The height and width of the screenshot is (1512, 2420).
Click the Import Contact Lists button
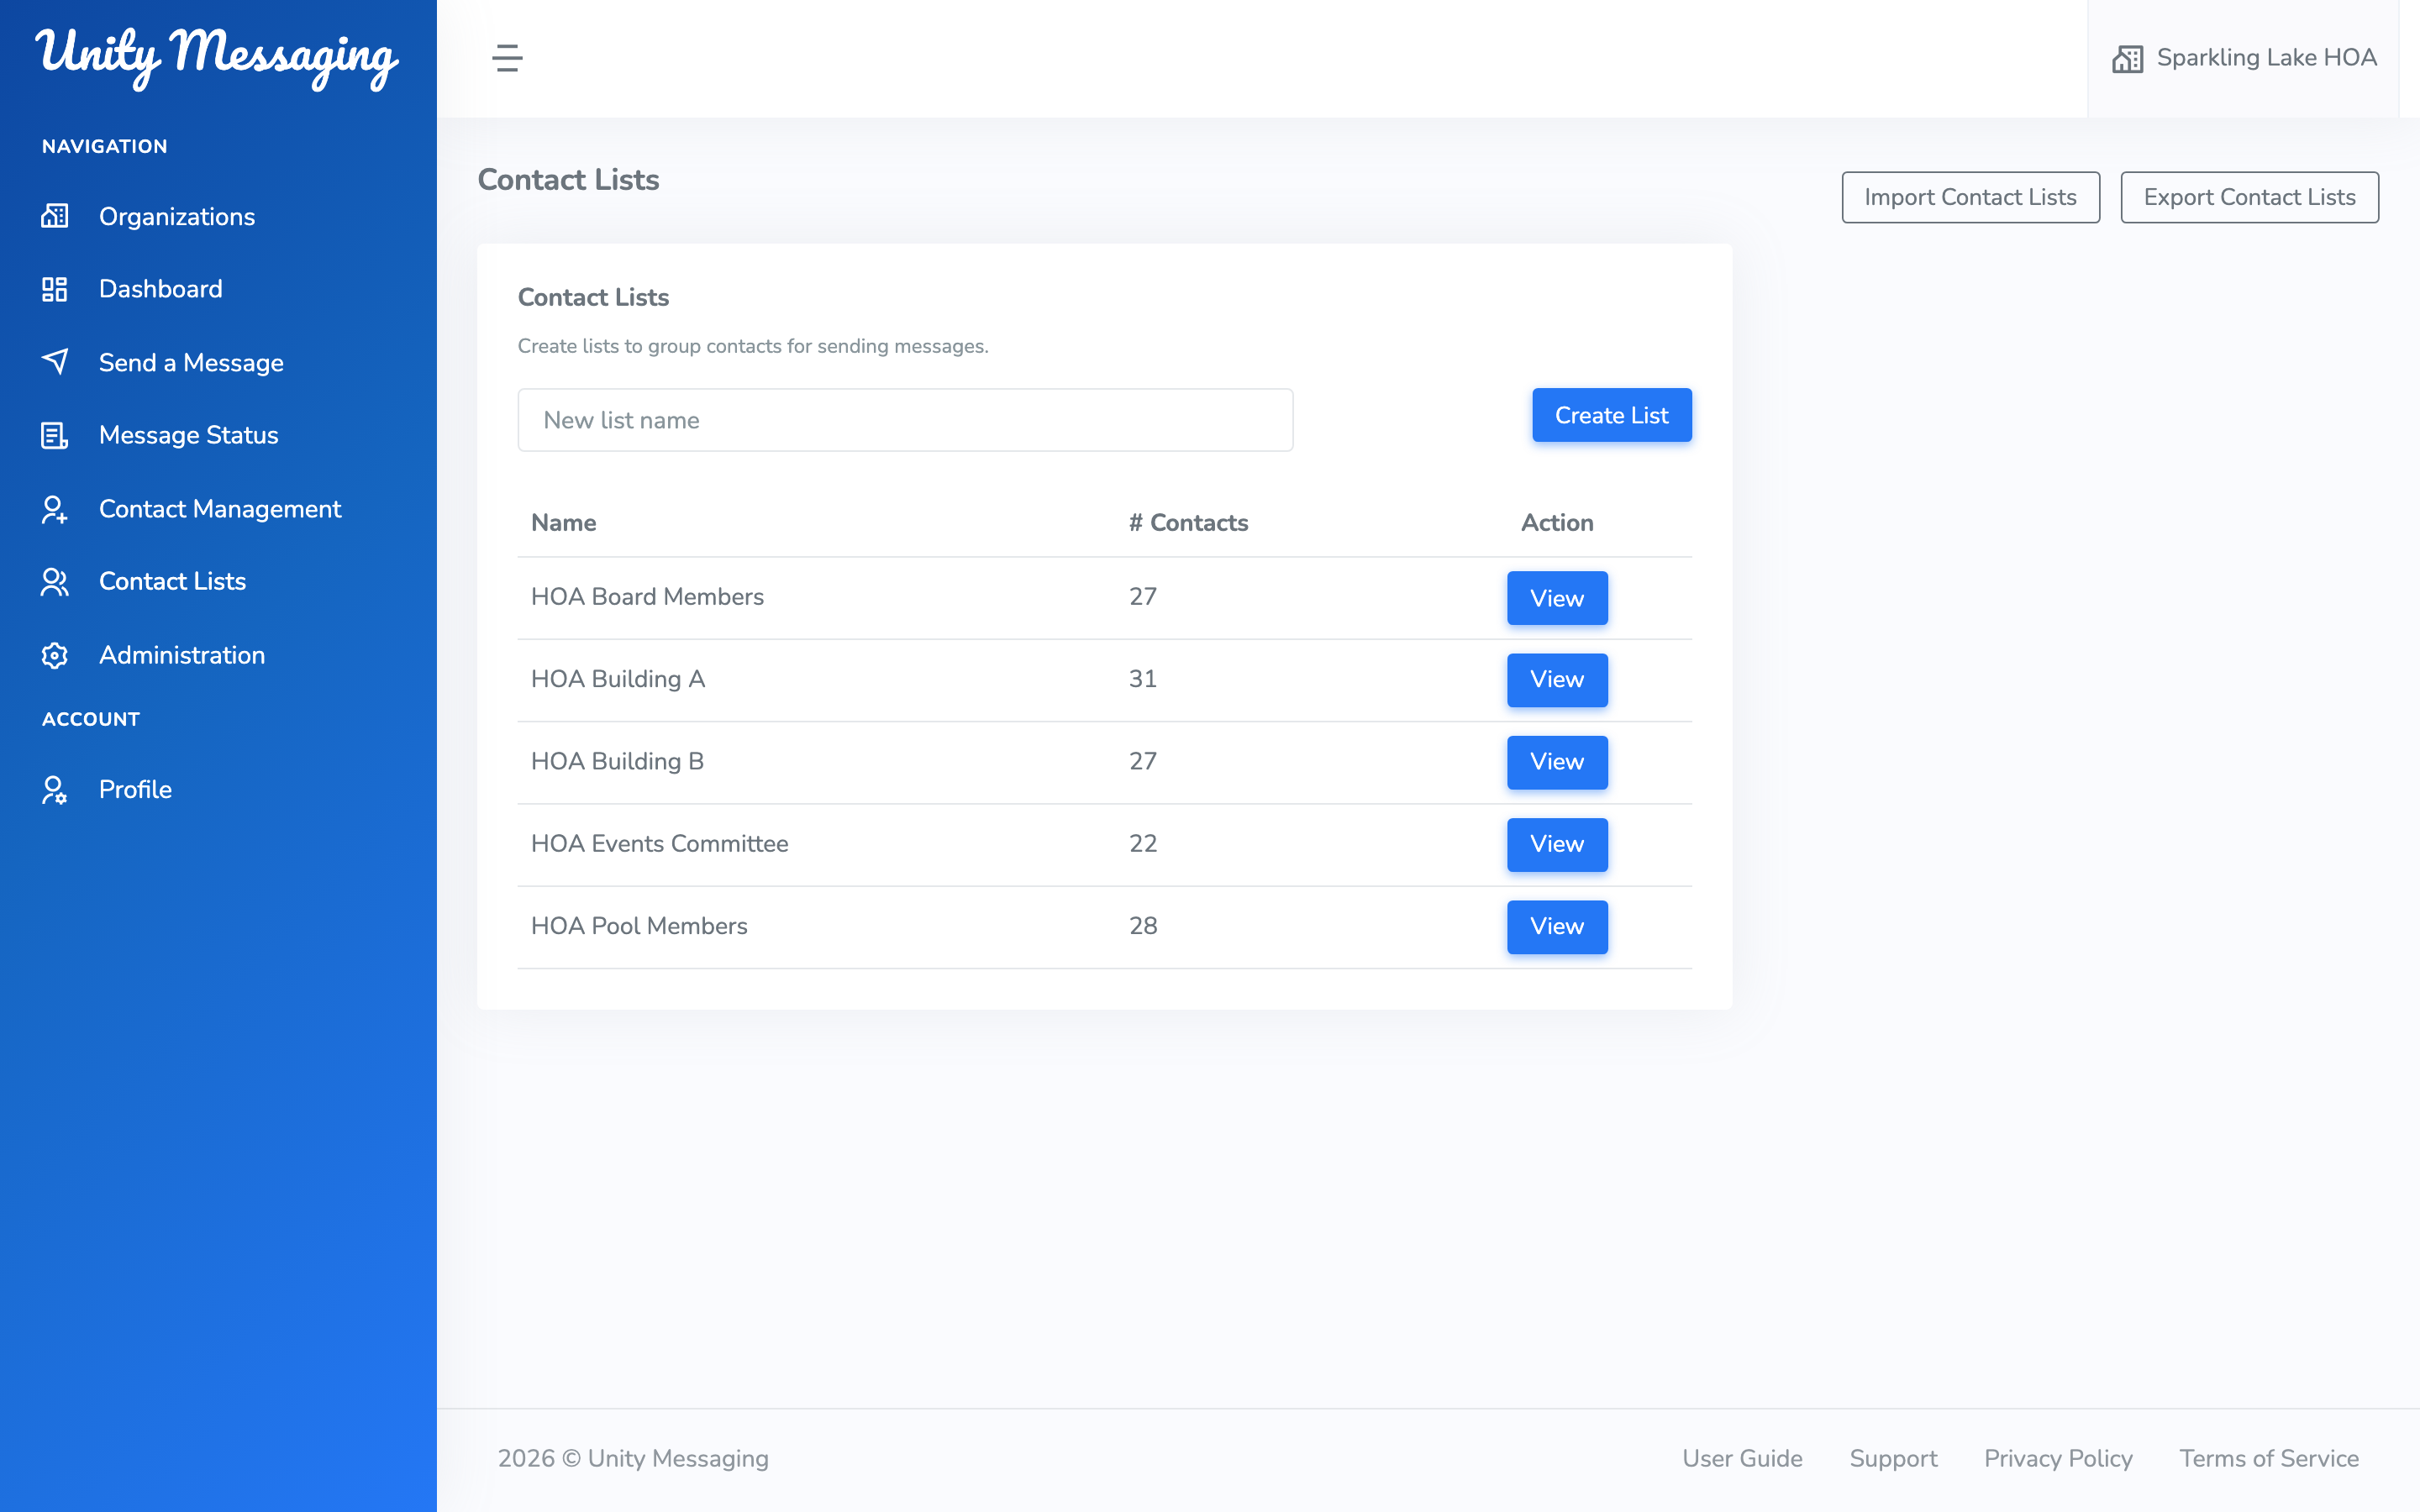click(x=1970, y=197)
